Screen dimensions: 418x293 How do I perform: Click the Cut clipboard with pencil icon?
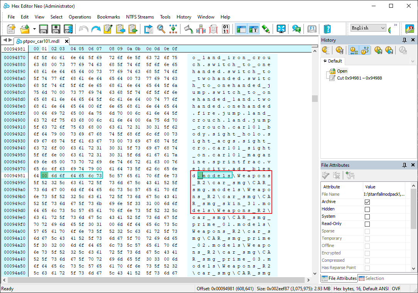tap(108, 29)
